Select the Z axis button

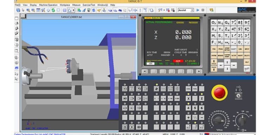(202, 98)
